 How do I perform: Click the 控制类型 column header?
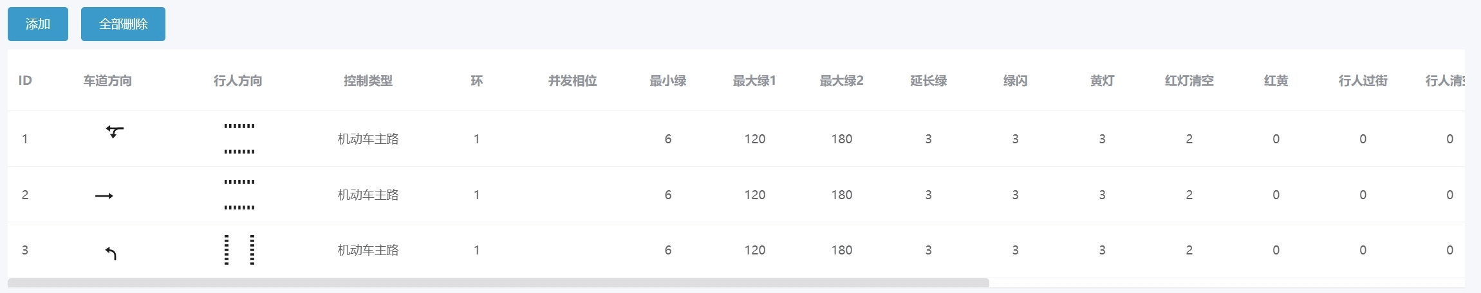click(368, 81)
